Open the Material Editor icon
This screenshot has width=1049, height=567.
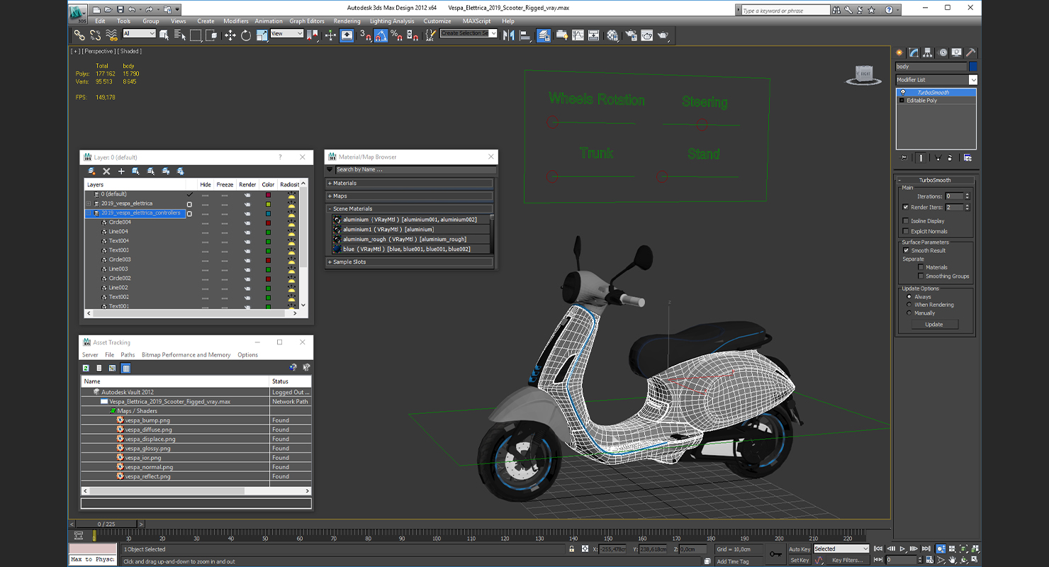[612, 35]
